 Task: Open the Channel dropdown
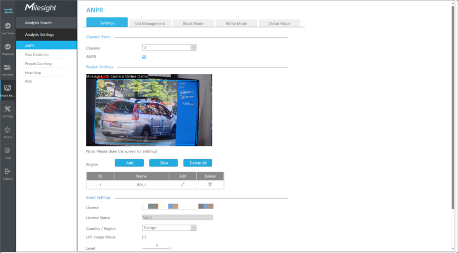click(x=169, y=47)
